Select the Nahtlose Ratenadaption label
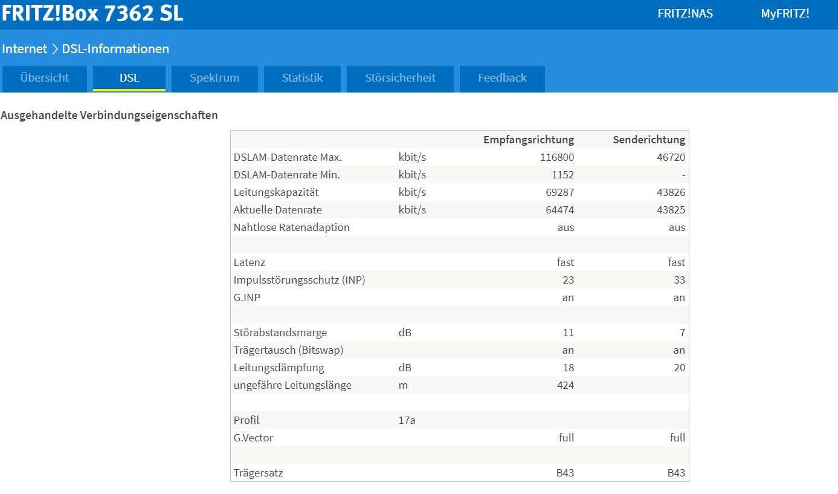This screenshot has width=838, height=494. pyautogui.click(x=292, y=227)
